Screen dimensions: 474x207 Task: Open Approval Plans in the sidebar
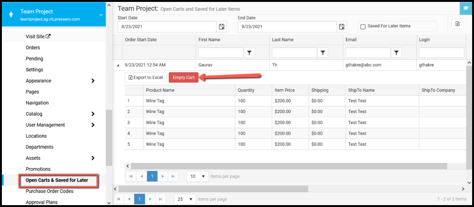(x=42, y=202)
